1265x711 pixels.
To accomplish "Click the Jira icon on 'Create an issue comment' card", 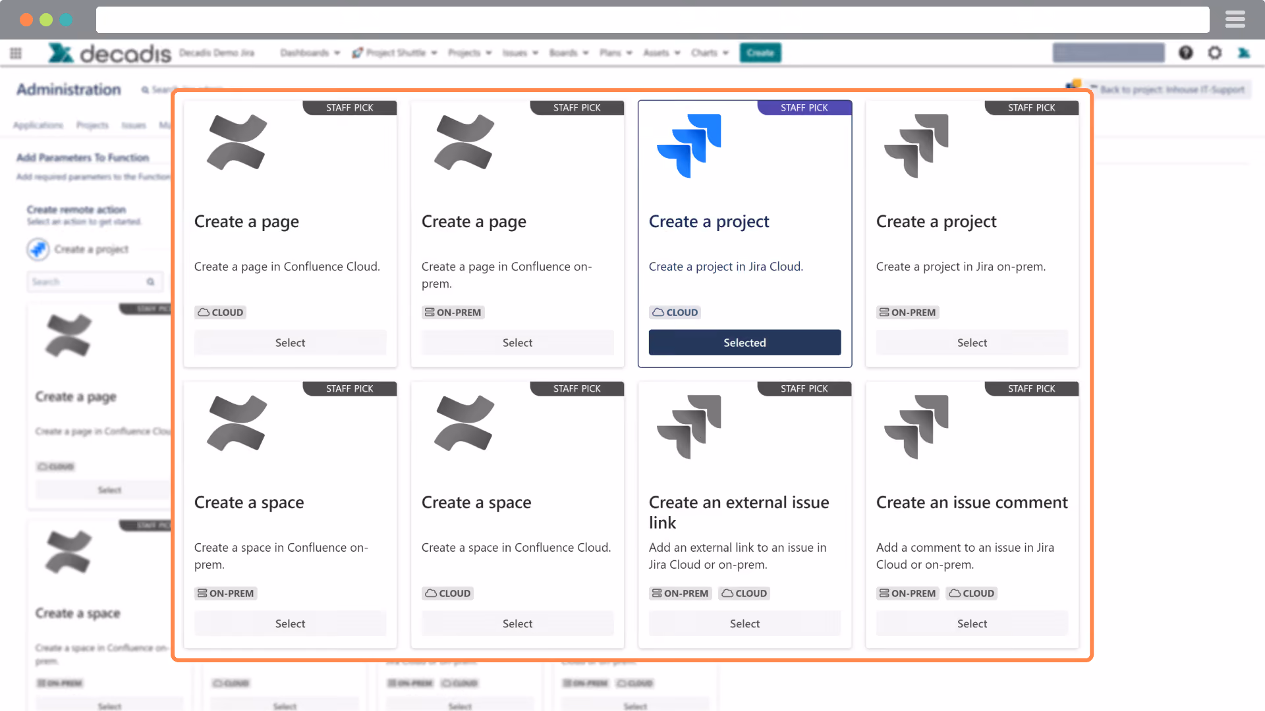I will (916, 427).
